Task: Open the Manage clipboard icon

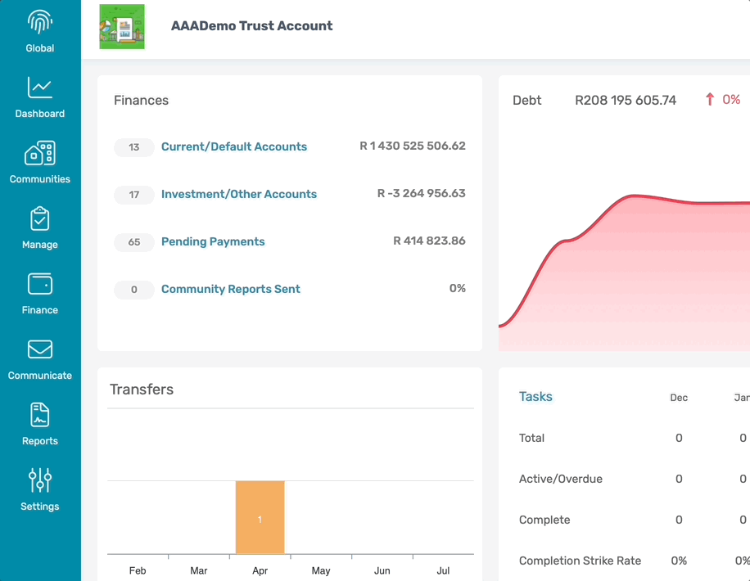Action: coord(39,218)
